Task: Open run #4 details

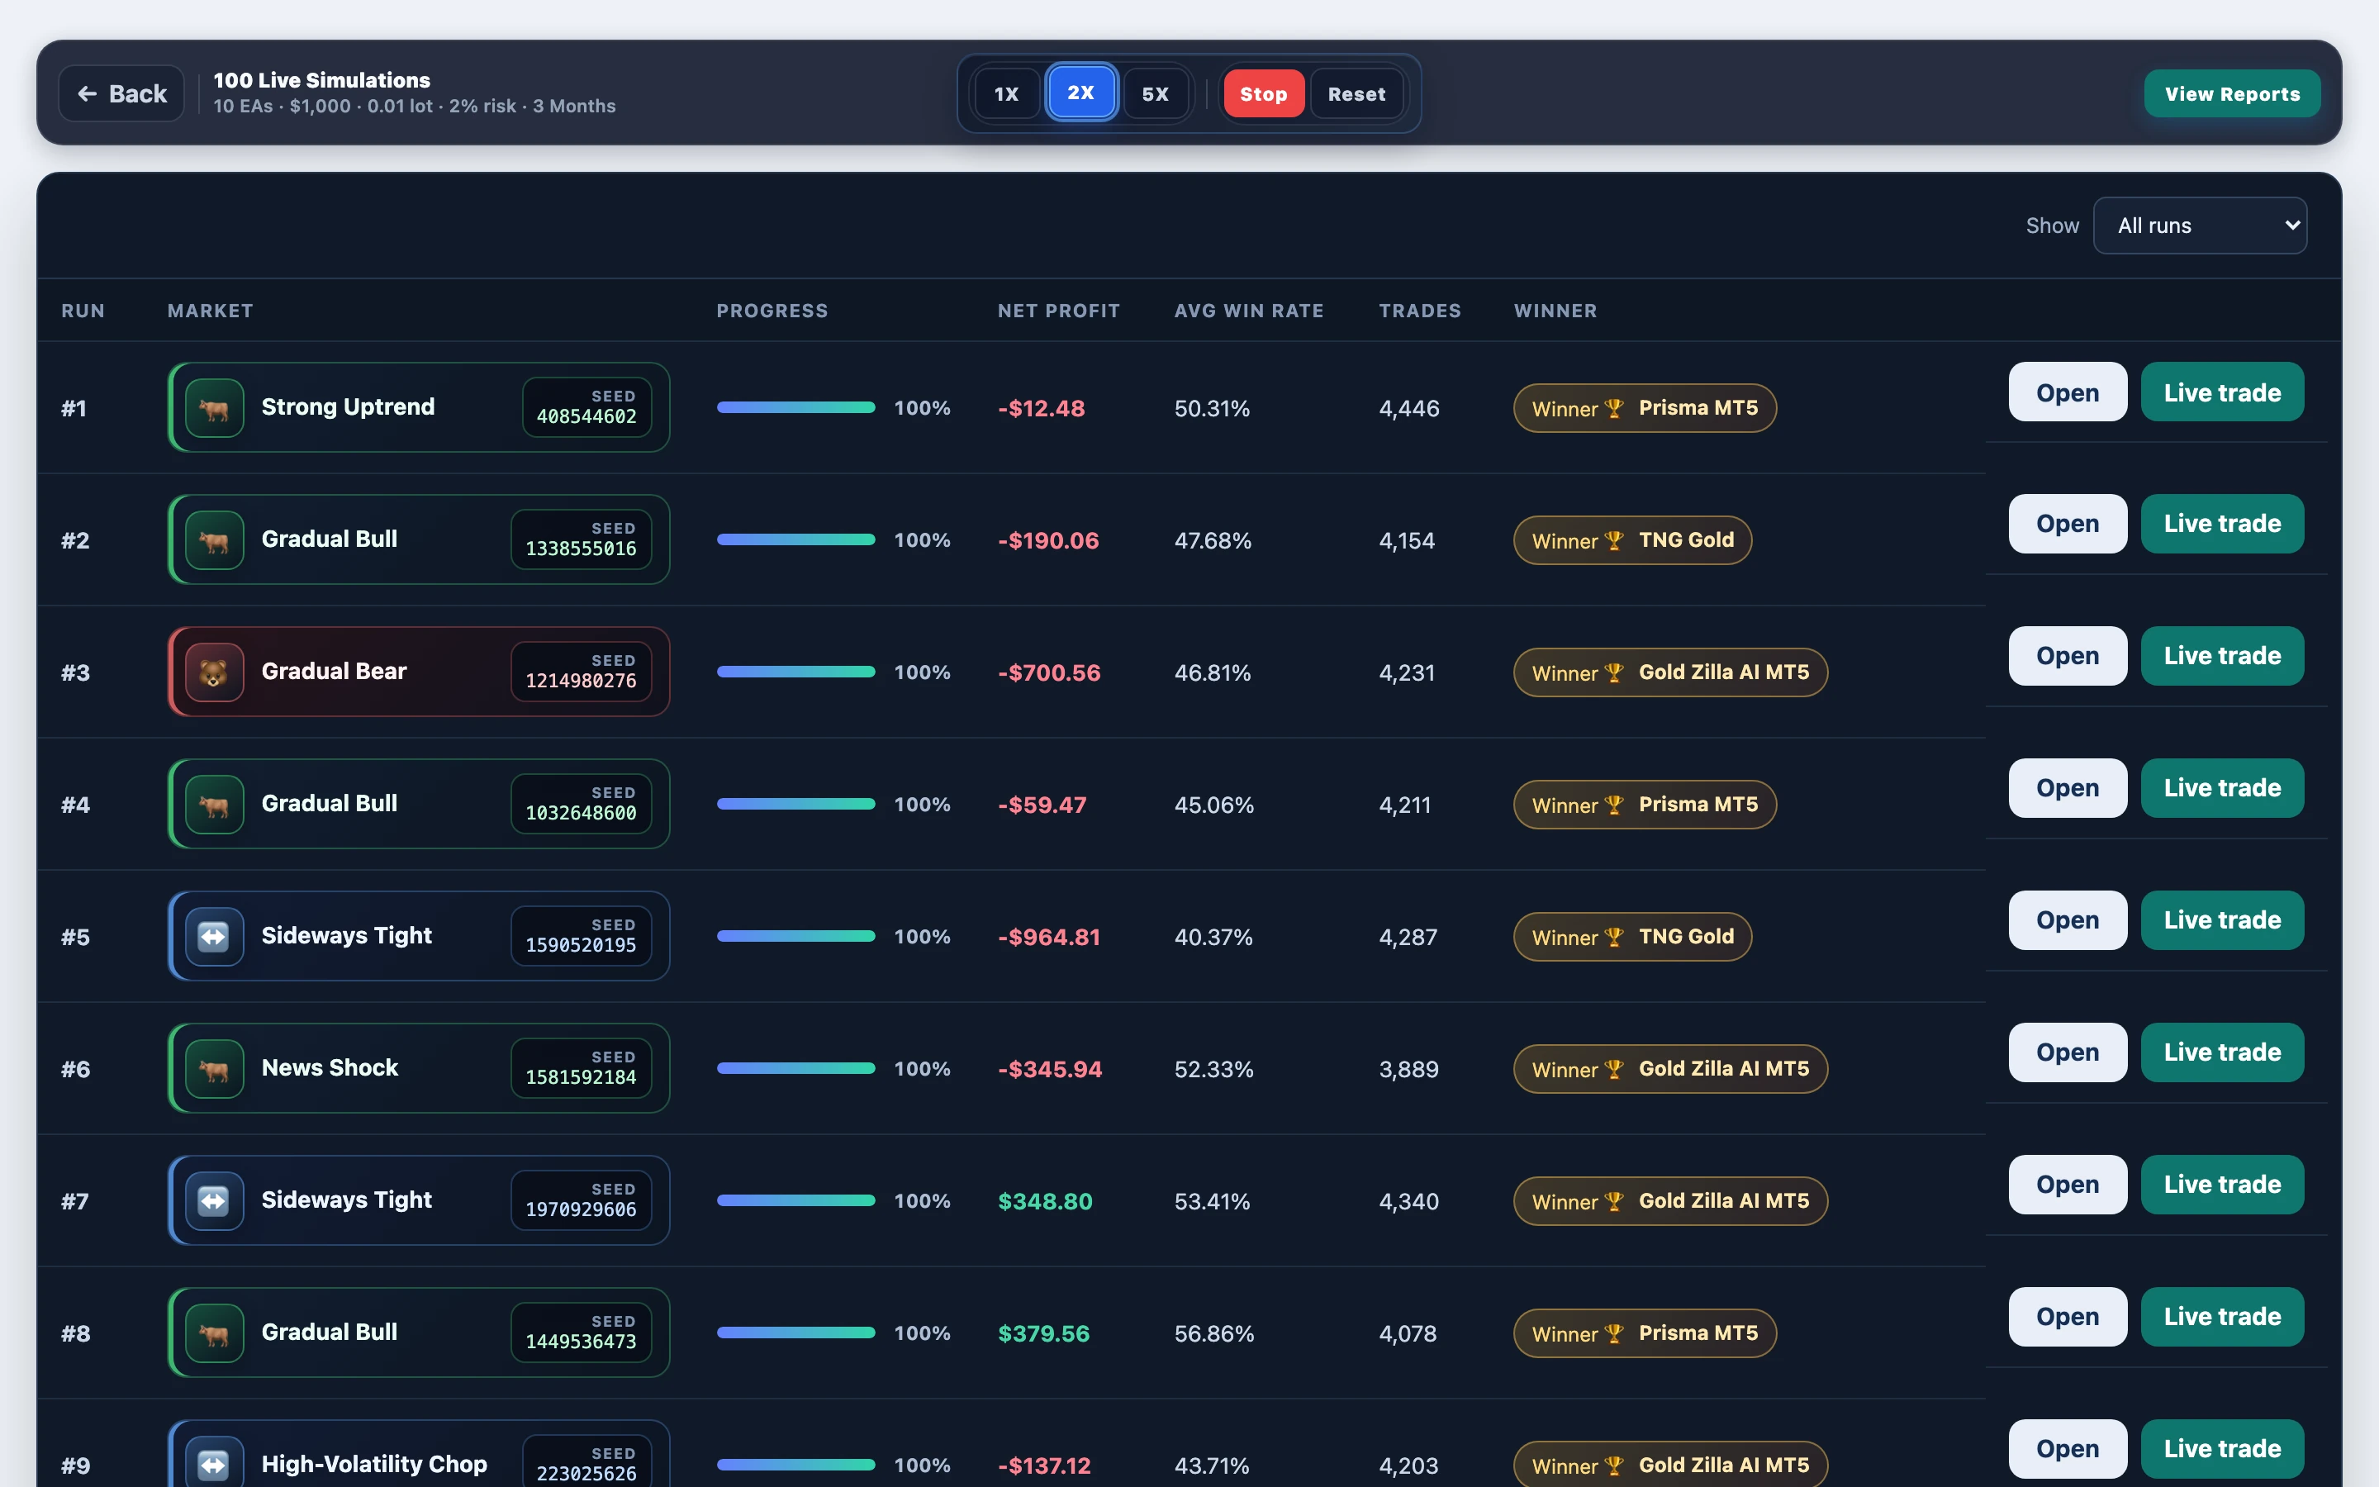Action: click(2067, 788)
